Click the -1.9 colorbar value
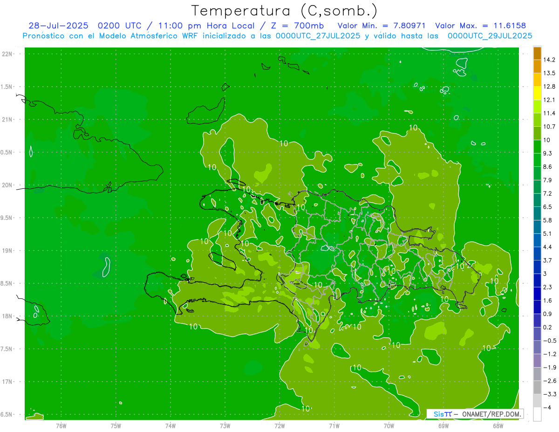The image size is (559, 432). pos(549,367)
